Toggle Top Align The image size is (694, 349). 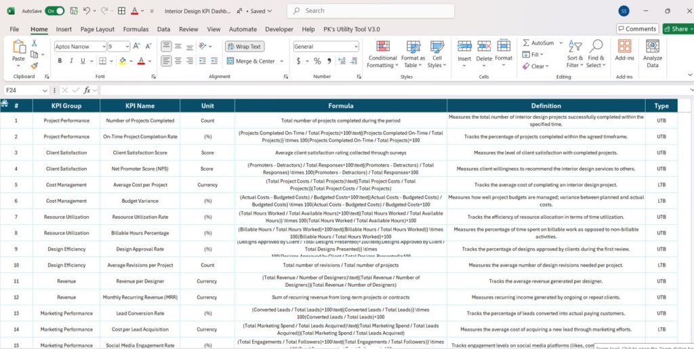(166, 46)
